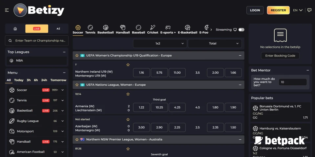The width and height of the screenshot is (315, 157).
Task: Open NBA in Top Leagues
Action: (37, 61)
